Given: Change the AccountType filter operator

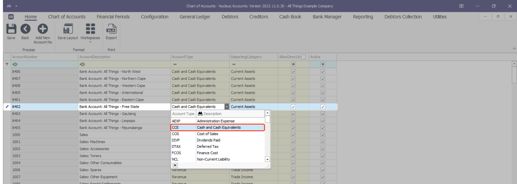Looking at the screenshot, I should point(175,64).
